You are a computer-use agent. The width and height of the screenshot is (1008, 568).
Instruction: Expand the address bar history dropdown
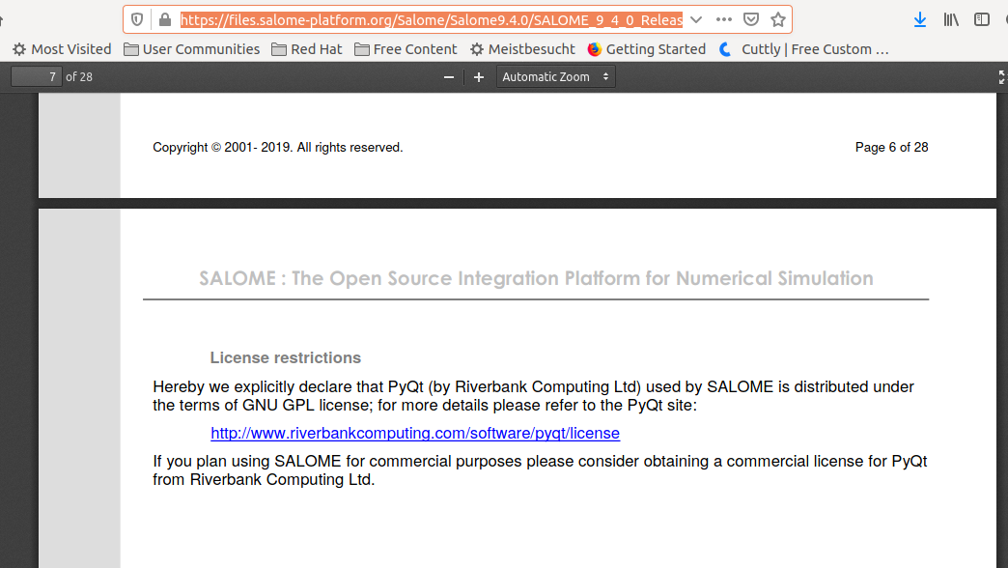point(695,19)
